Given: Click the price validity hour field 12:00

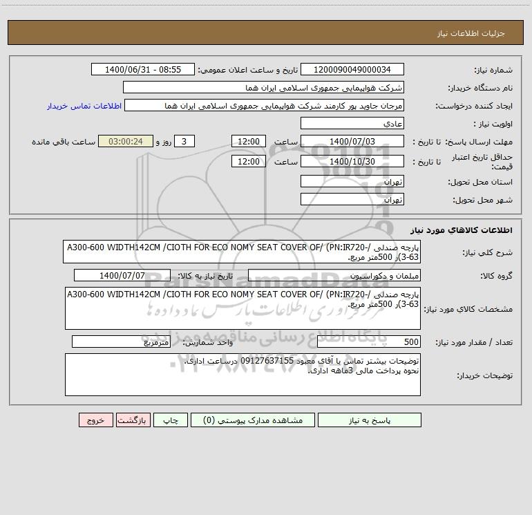Looking at the screenshot, I should coord(248,162).
